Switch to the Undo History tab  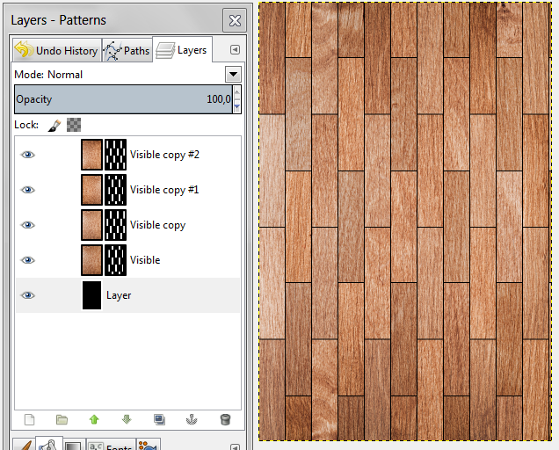pos(57,50)
